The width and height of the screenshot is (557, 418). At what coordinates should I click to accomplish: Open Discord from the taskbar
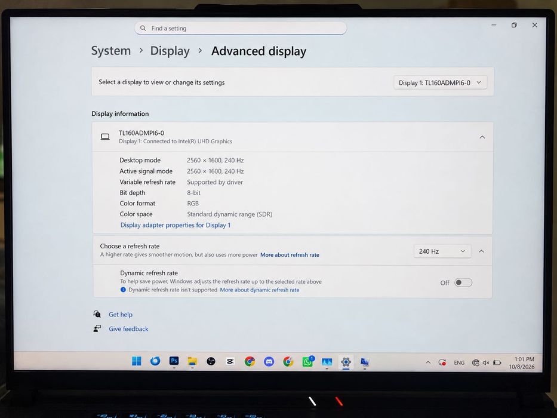click(269, 362)
